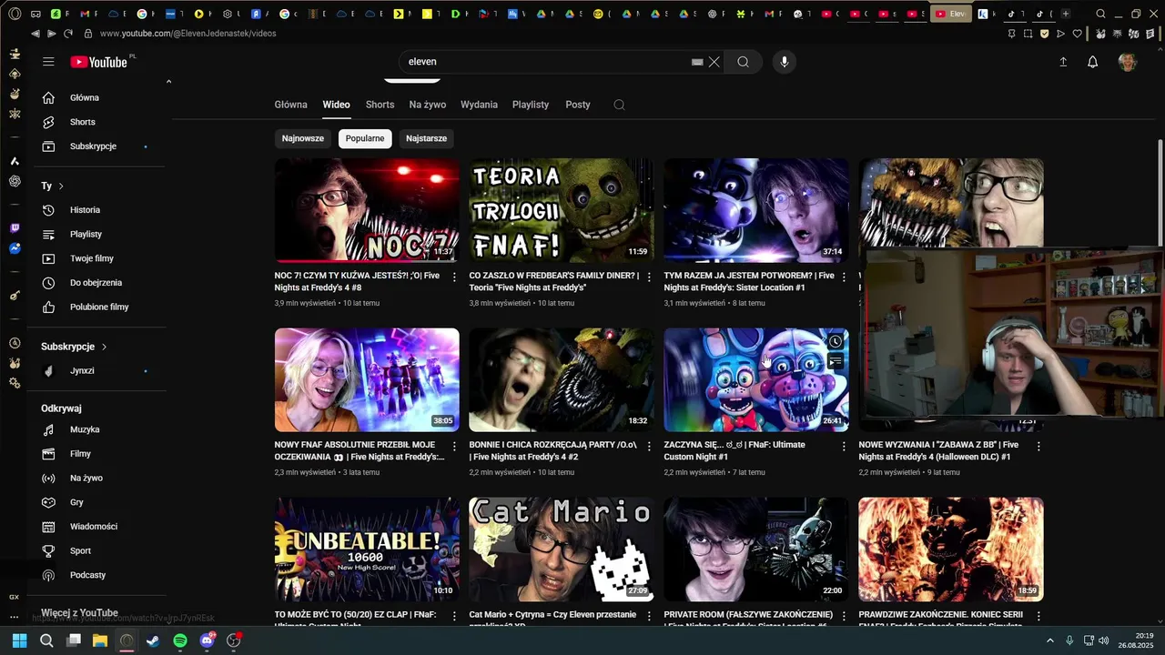Open the account avatar menu

click(1128, 62)
